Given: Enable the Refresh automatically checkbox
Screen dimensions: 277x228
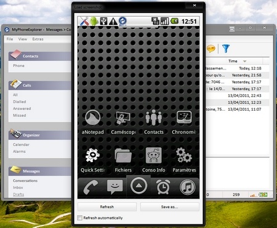Looking at the screenshot, I should point(79,218).
